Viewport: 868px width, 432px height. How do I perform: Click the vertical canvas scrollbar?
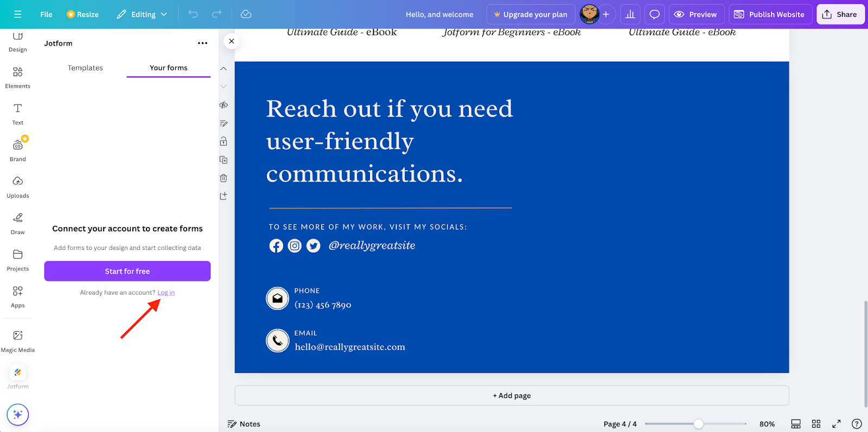coord(865,353)
